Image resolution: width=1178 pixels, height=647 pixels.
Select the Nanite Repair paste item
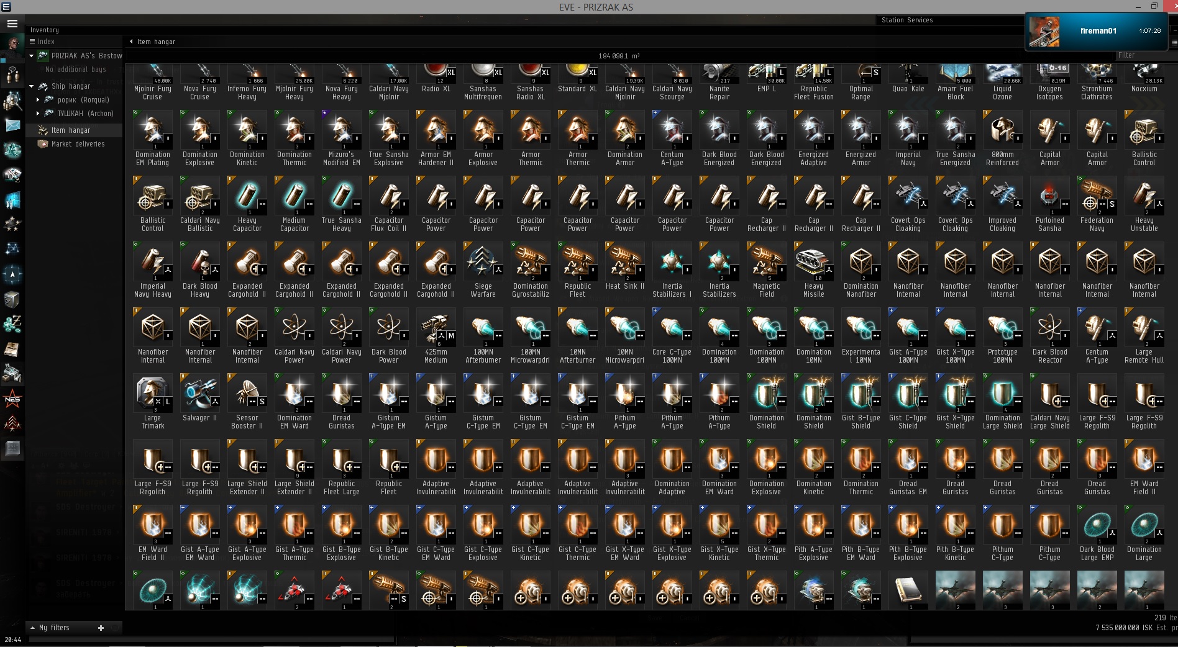tap(719, 82)
